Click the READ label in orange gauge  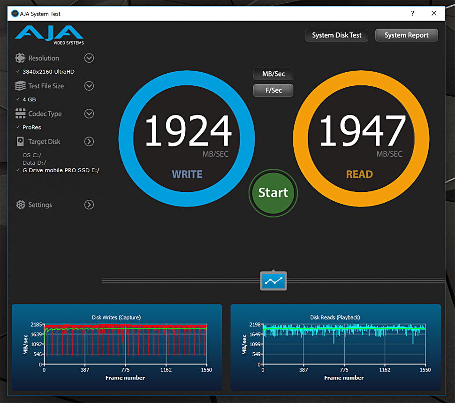tap(359, 175)
